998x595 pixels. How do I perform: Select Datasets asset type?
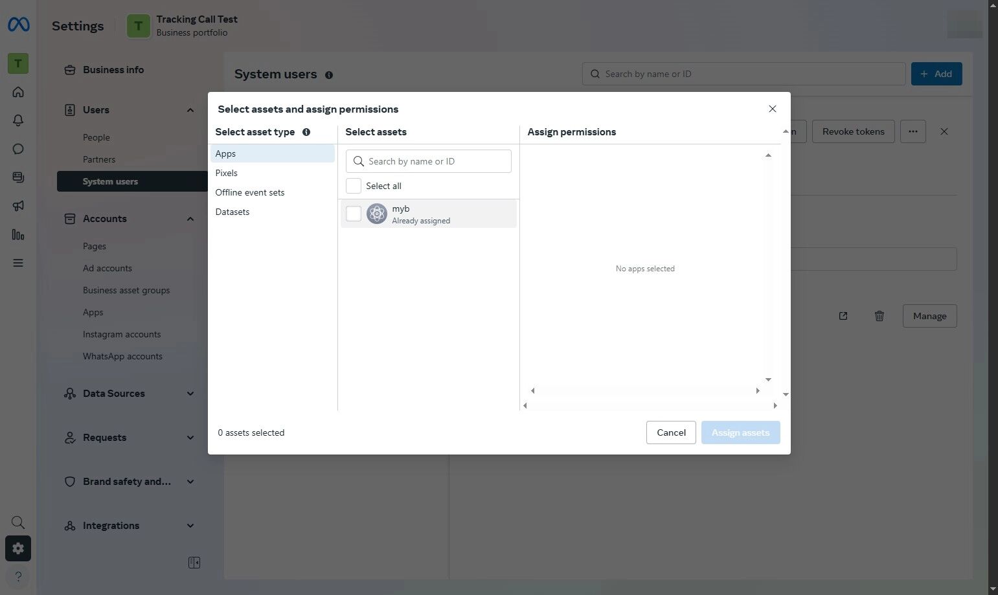pyautogui.click(x=273, y=212)
